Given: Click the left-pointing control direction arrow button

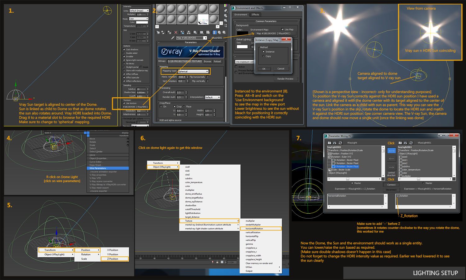Looking at the screenshot, I should pyautogui.click(x=391, y=159).
